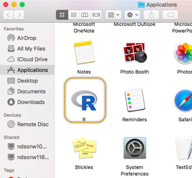192x178 pixels.
Task: Open the Notes app icon
Action: coord(84,53)
